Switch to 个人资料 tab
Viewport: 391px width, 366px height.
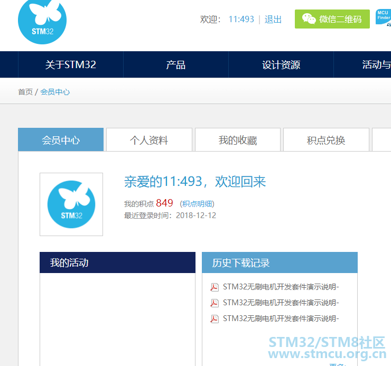tap(149, 139)
